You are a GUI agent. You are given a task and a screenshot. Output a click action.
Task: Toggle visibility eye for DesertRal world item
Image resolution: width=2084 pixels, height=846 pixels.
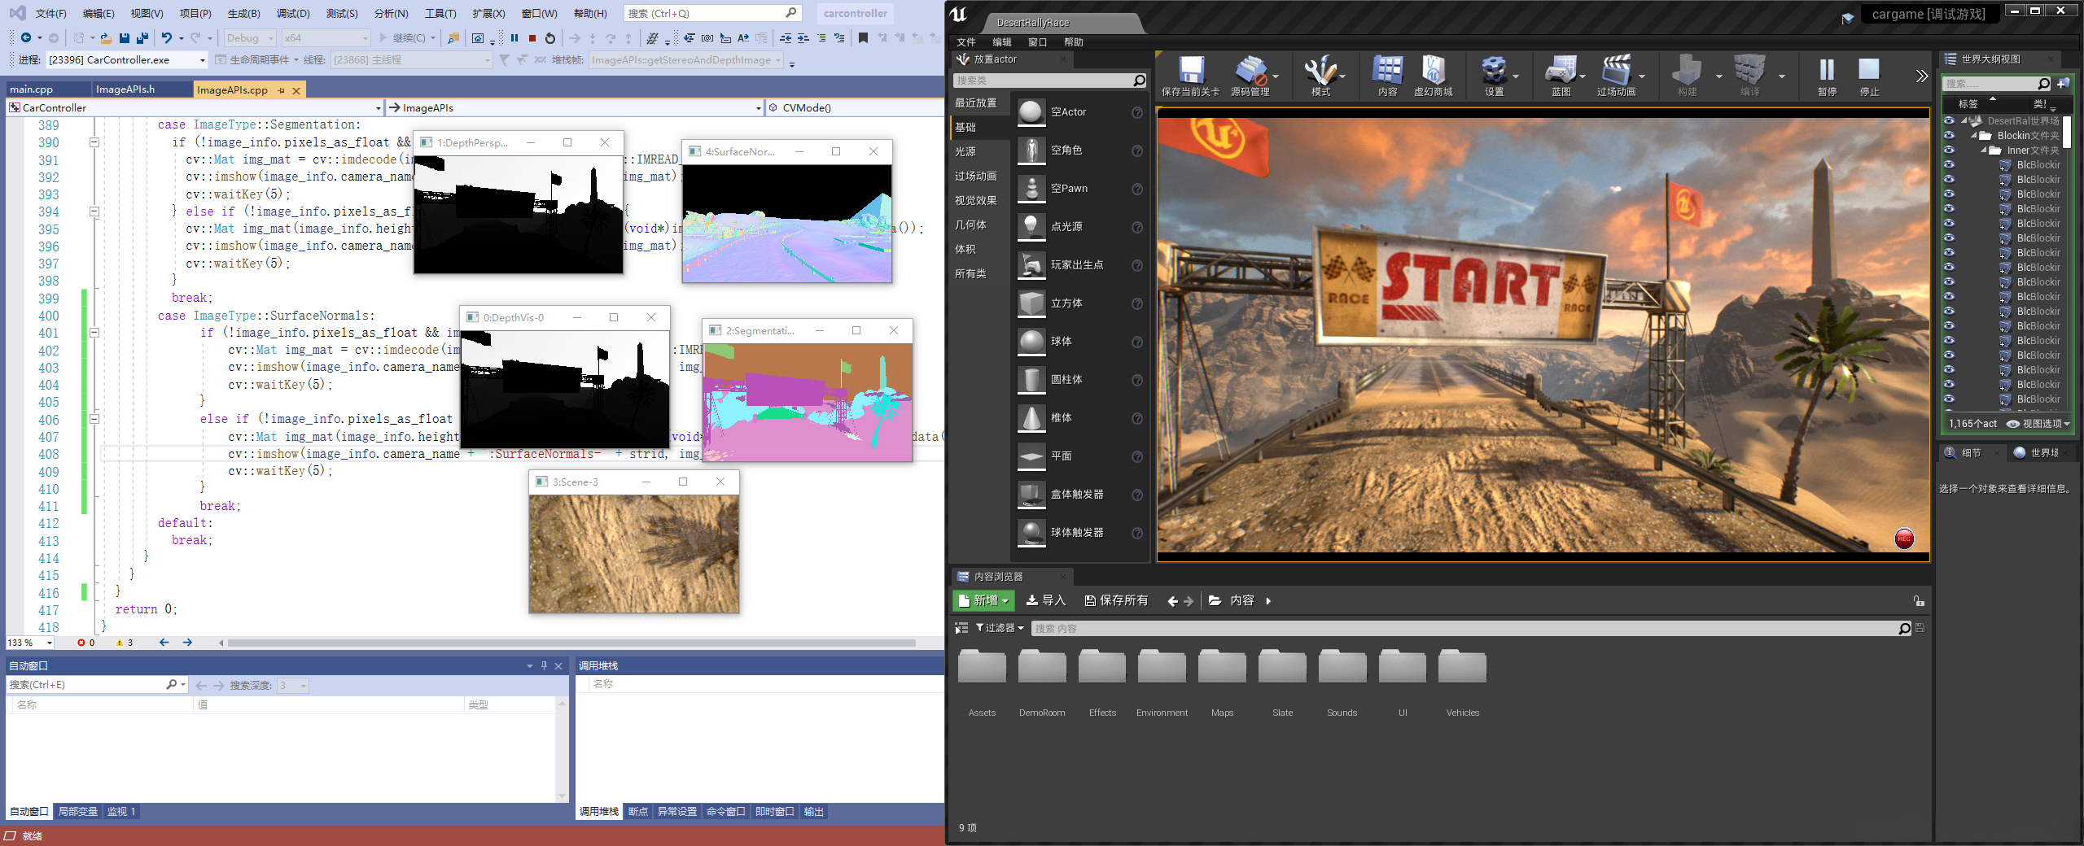tap(1949, 121)
